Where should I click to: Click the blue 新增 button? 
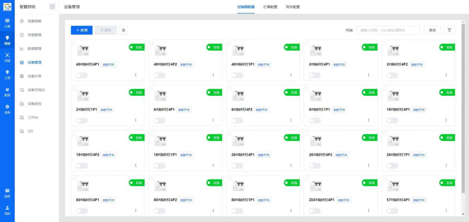click(82, 30)
